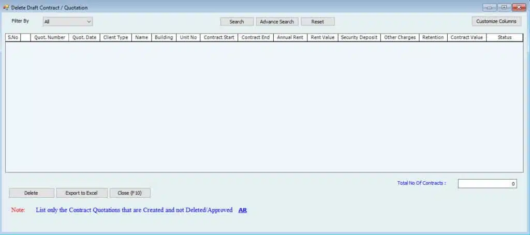This screenshot has height=235, width=530.
Task: Click the Retention column header
Action: click(x=433, y=38)
